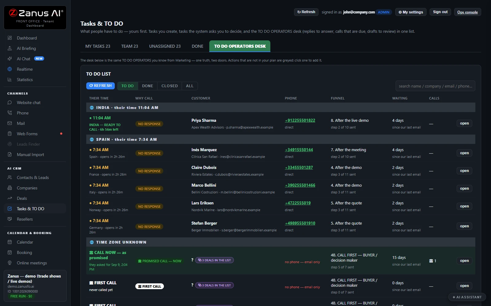Click globe icon in TIME ZONE UNKNOWN header
Viewport: 491px width, 306px height.
[x=92, y=242]
